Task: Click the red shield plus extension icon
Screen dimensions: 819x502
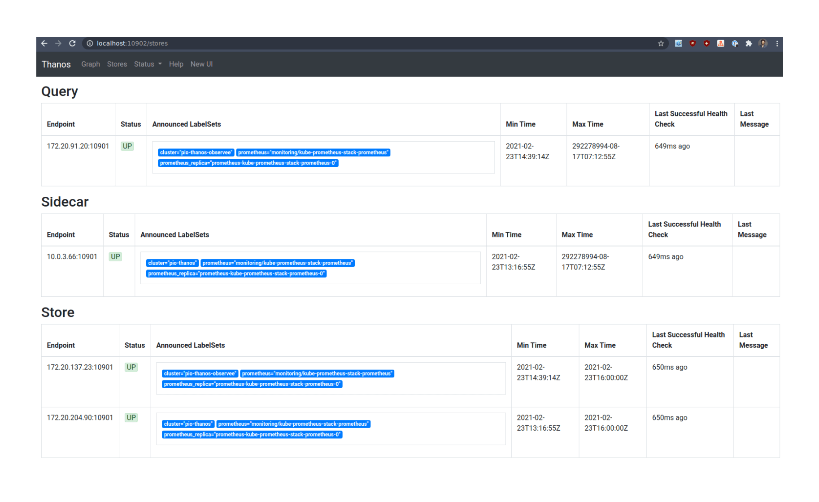Action: pos(706,43)
